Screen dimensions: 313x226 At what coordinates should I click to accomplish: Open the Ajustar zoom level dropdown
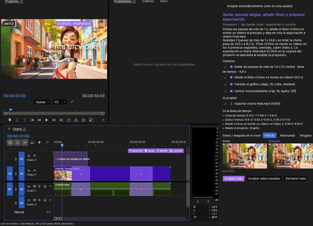(42, 102)
